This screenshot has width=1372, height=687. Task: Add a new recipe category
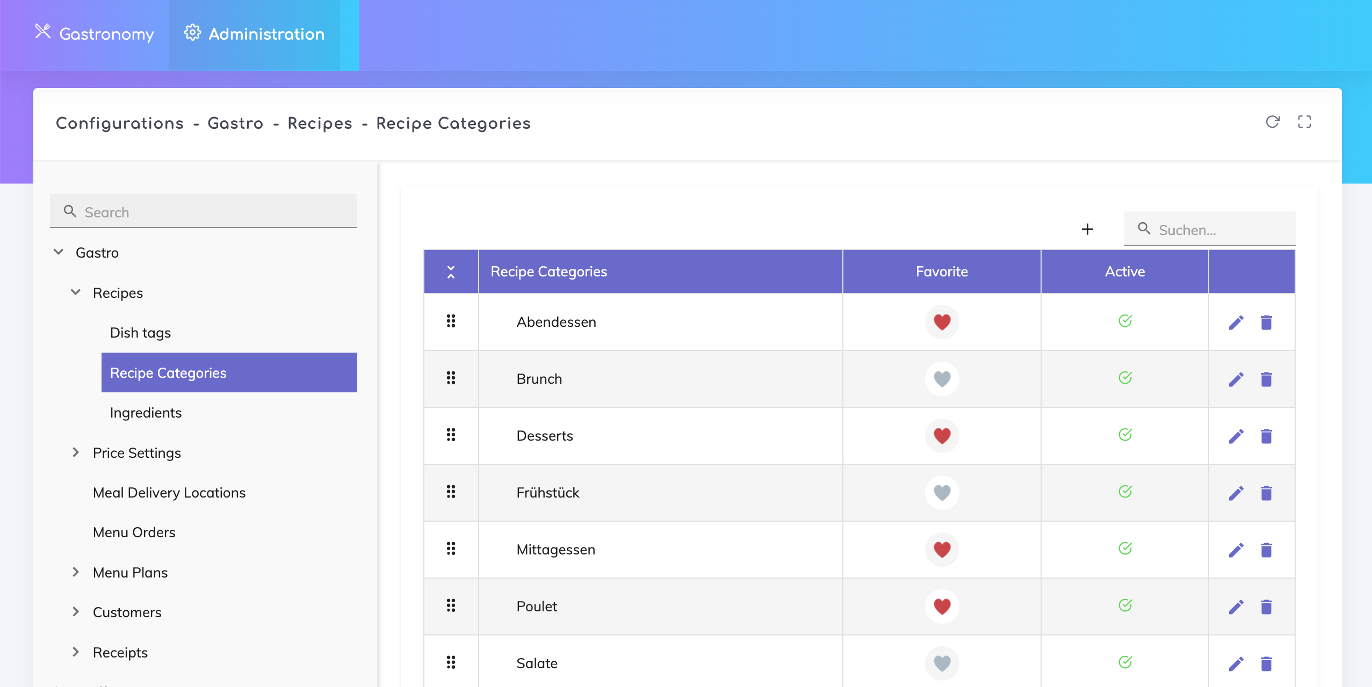coord(1087,229)
